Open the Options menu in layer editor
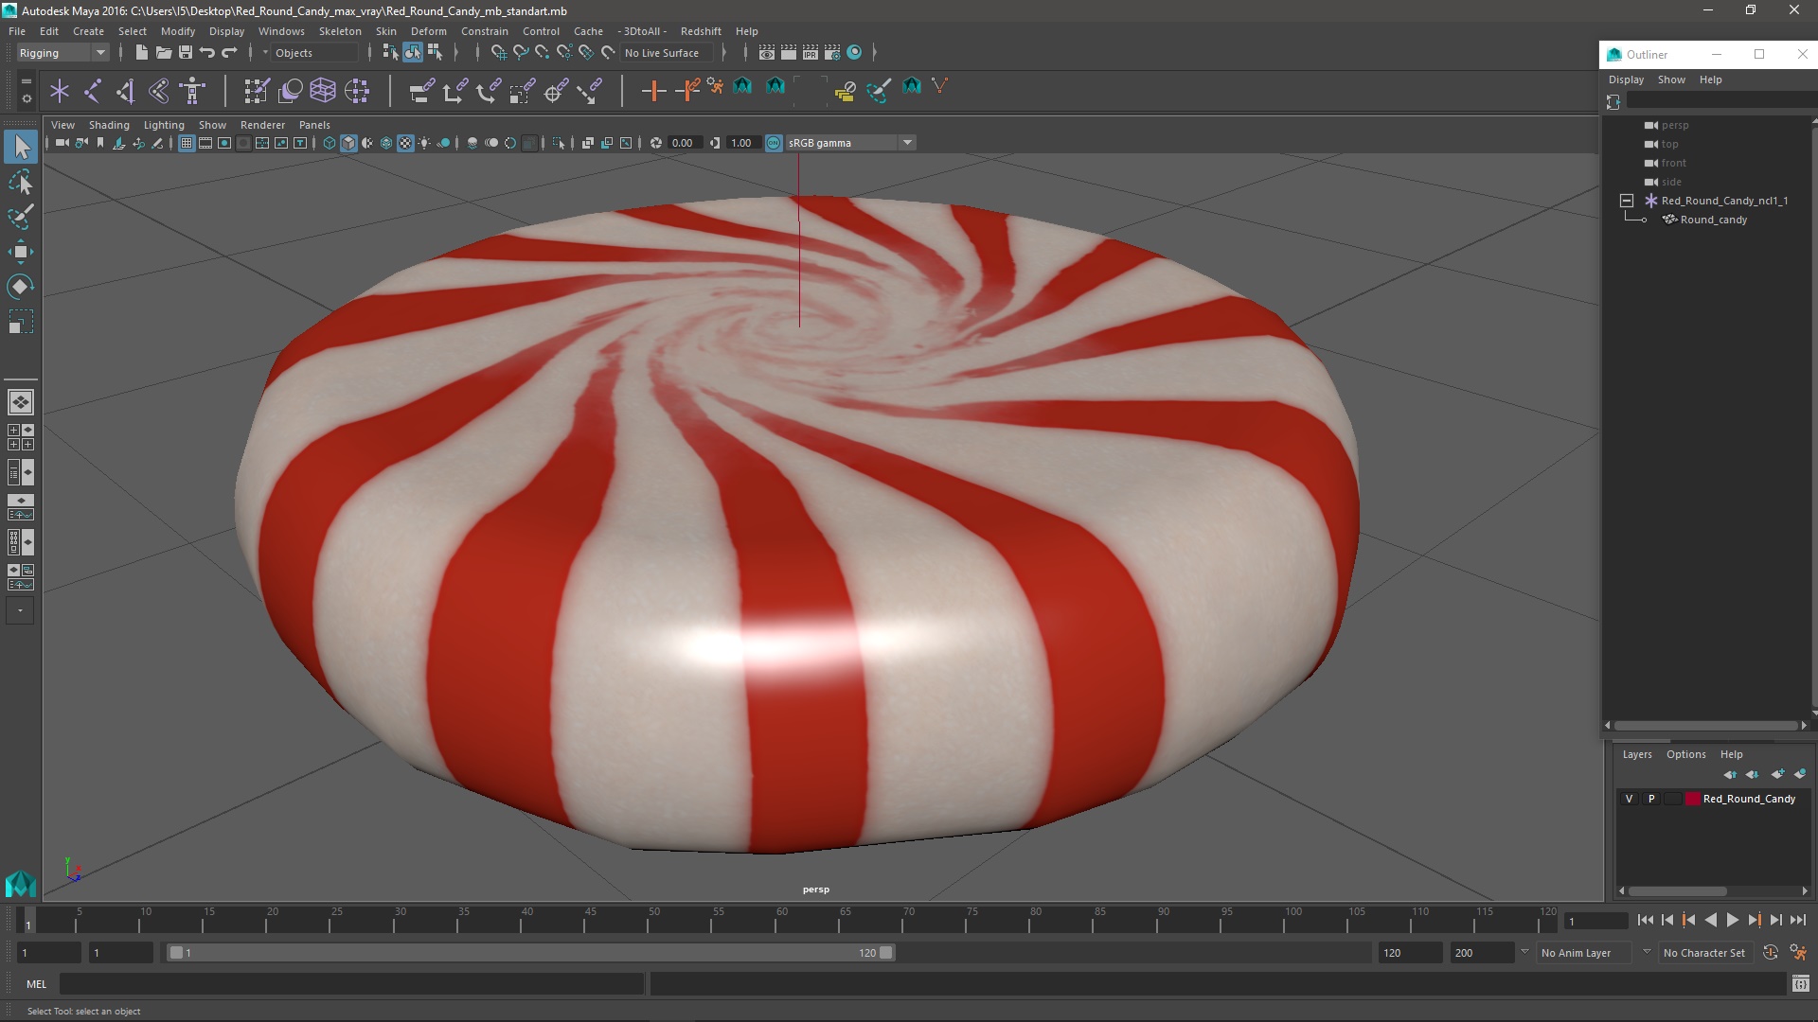This screenshot has width=1818, height=1022. coord(1685,754)
